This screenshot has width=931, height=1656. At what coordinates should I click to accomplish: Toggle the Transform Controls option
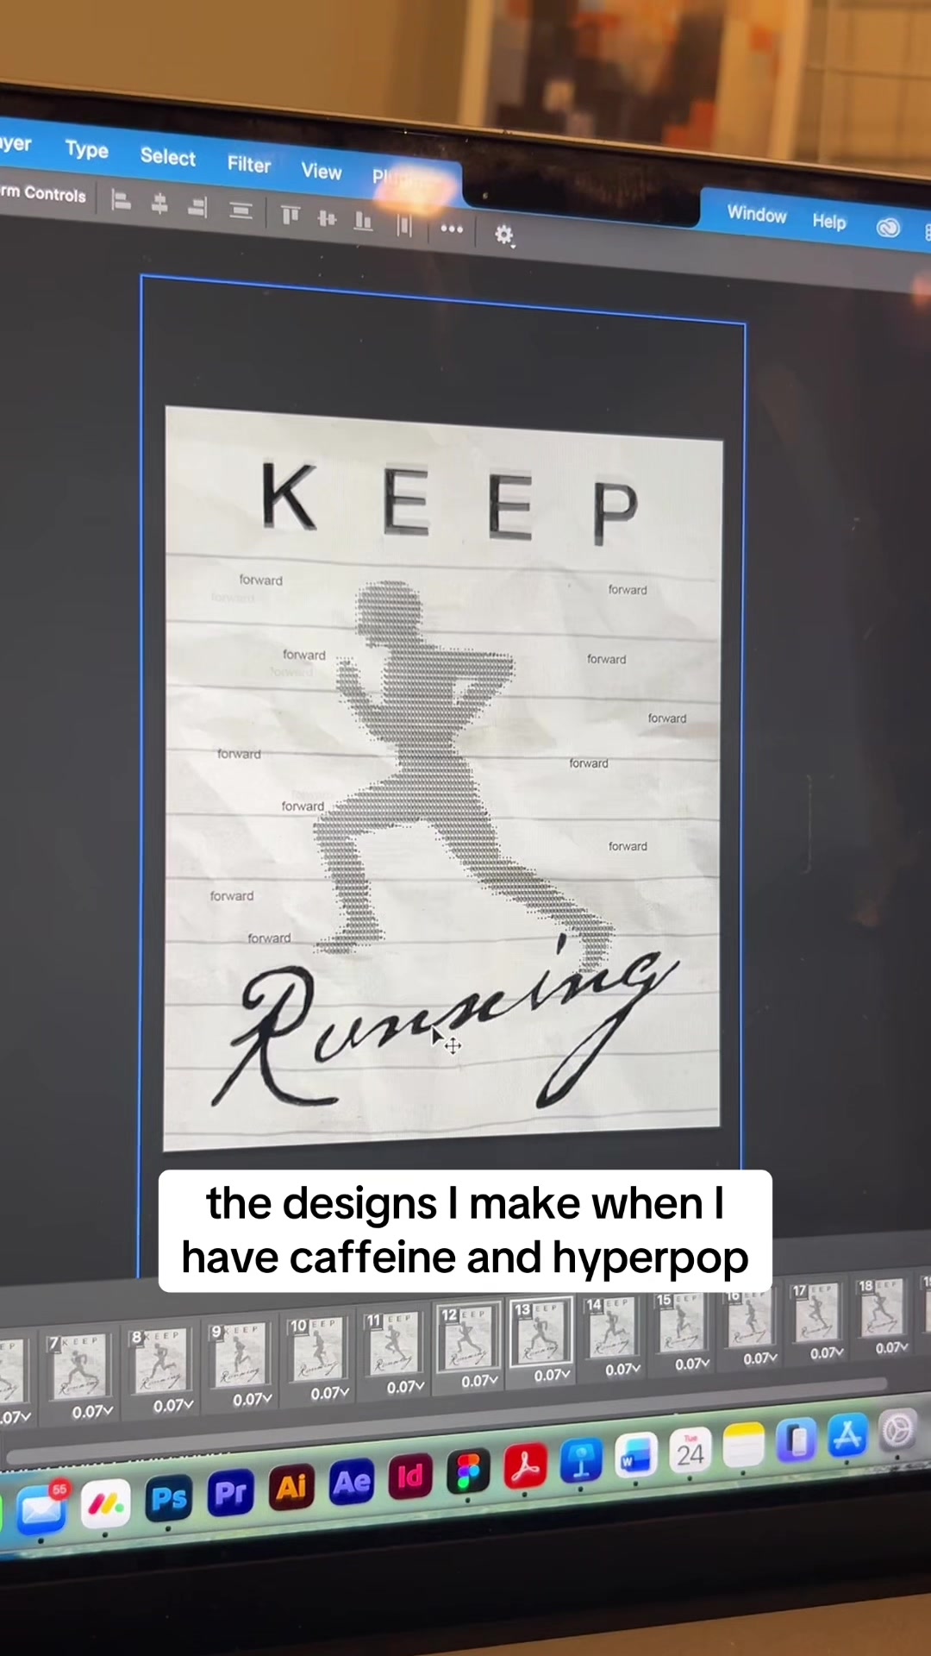click(43, 193)
